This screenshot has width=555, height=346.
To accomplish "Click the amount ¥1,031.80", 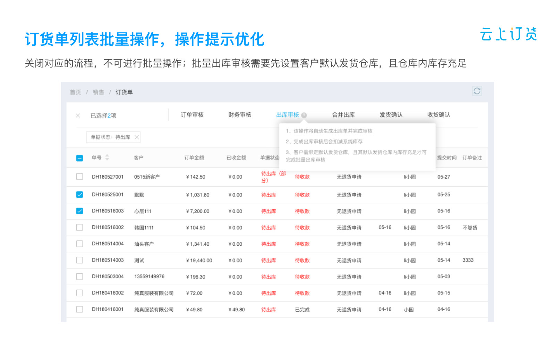I will click(x=198, y=195).
